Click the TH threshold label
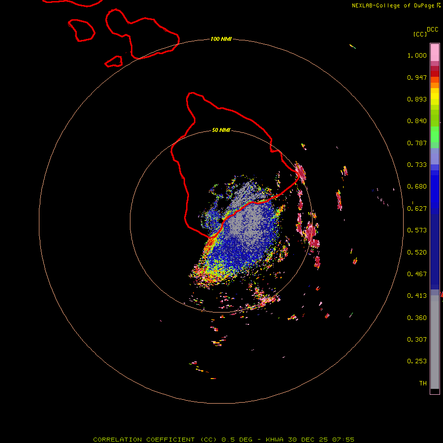 (423, 383)
